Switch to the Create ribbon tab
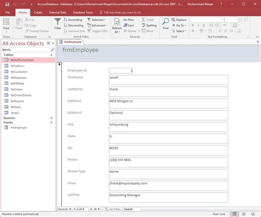 point(38,13)
